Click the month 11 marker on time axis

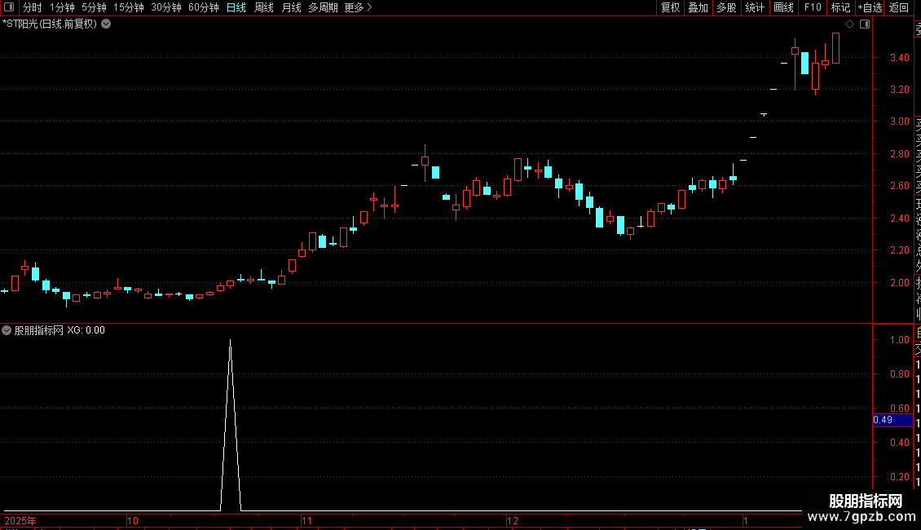coord(306,520)
